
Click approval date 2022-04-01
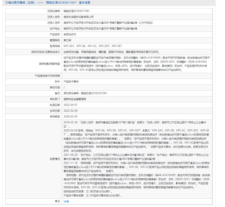[x=70, y=105]
